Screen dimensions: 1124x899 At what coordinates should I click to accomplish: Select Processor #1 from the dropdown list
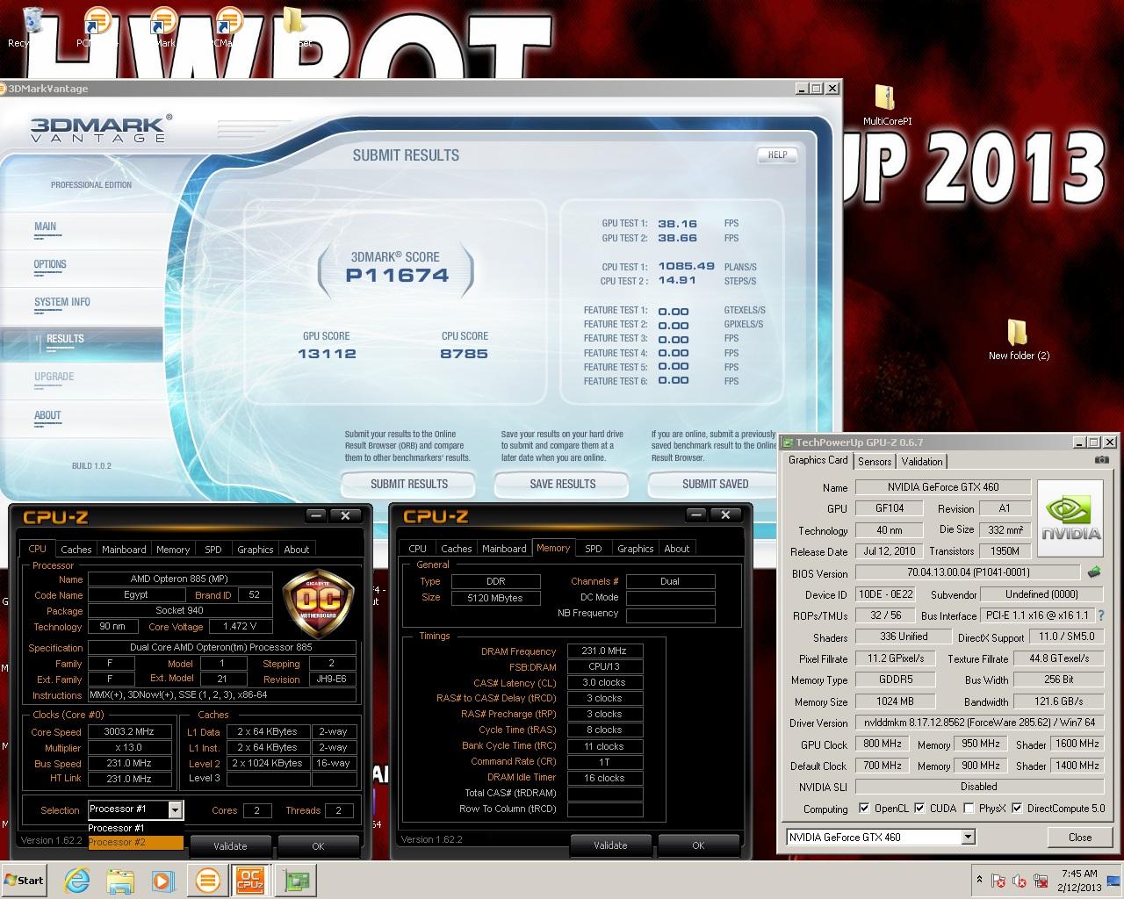136,828
